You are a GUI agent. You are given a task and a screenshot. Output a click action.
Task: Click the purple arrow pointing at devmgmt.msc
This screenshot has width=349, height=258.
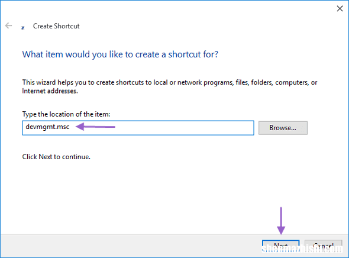pyautogui.click(x=95, y=127)
